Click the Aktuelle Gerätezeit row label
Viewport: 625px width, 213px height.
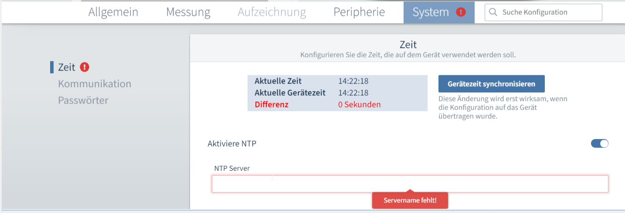pos(290,93)
